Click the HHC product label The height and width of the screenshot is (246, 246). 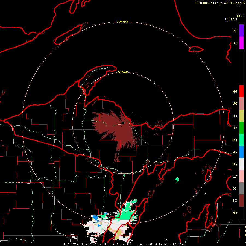[x=240, y=16]
